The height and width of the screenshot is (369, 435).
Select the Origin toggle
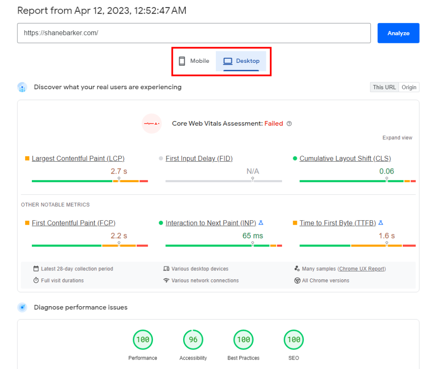pyautogui.click(x=409, y=87)
